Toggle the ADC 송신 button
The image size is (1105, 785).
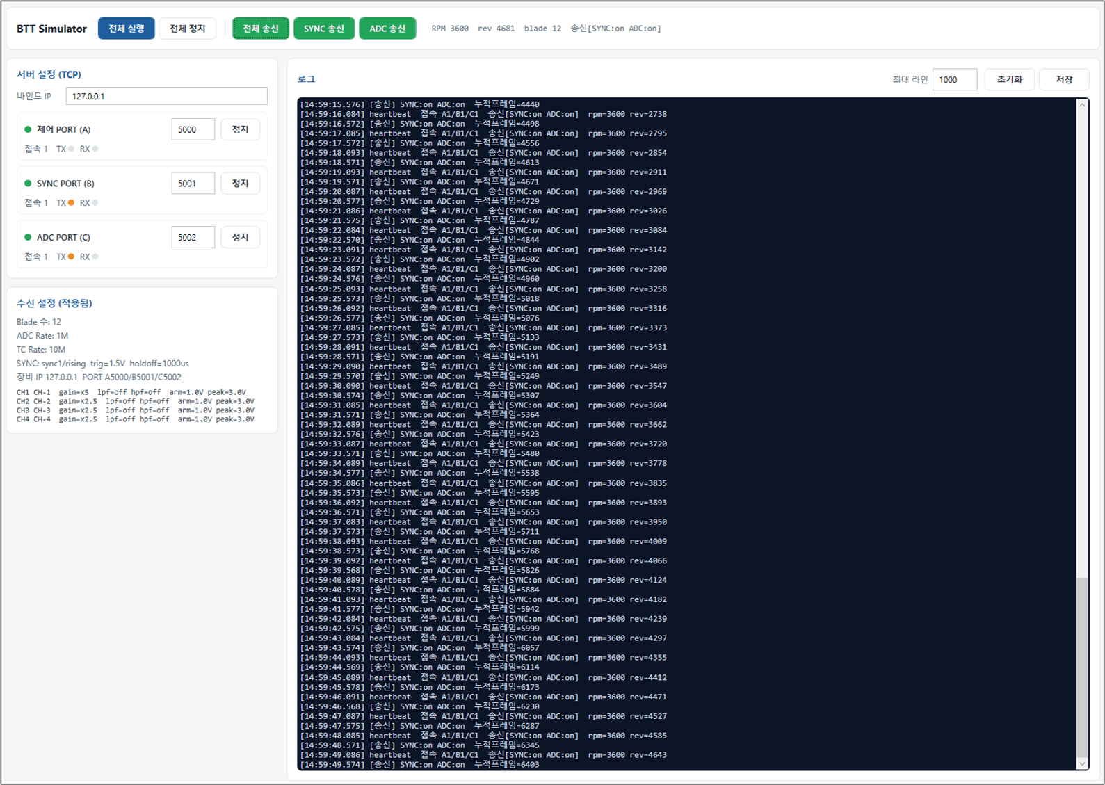tap(387, 29)
